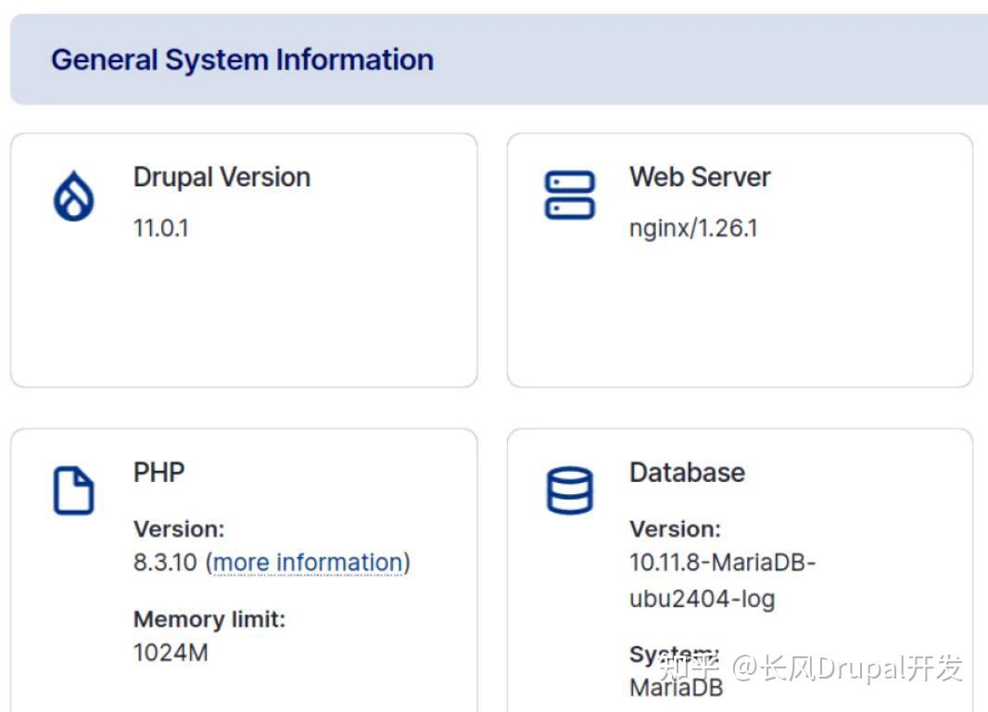Select the Database cylinder icon
988x712 pixels.
570,489
